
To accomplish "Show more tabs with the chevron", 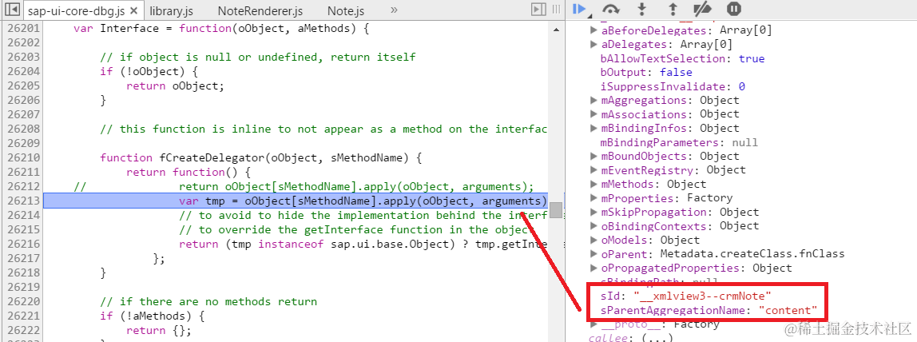I will coord(394,10).
